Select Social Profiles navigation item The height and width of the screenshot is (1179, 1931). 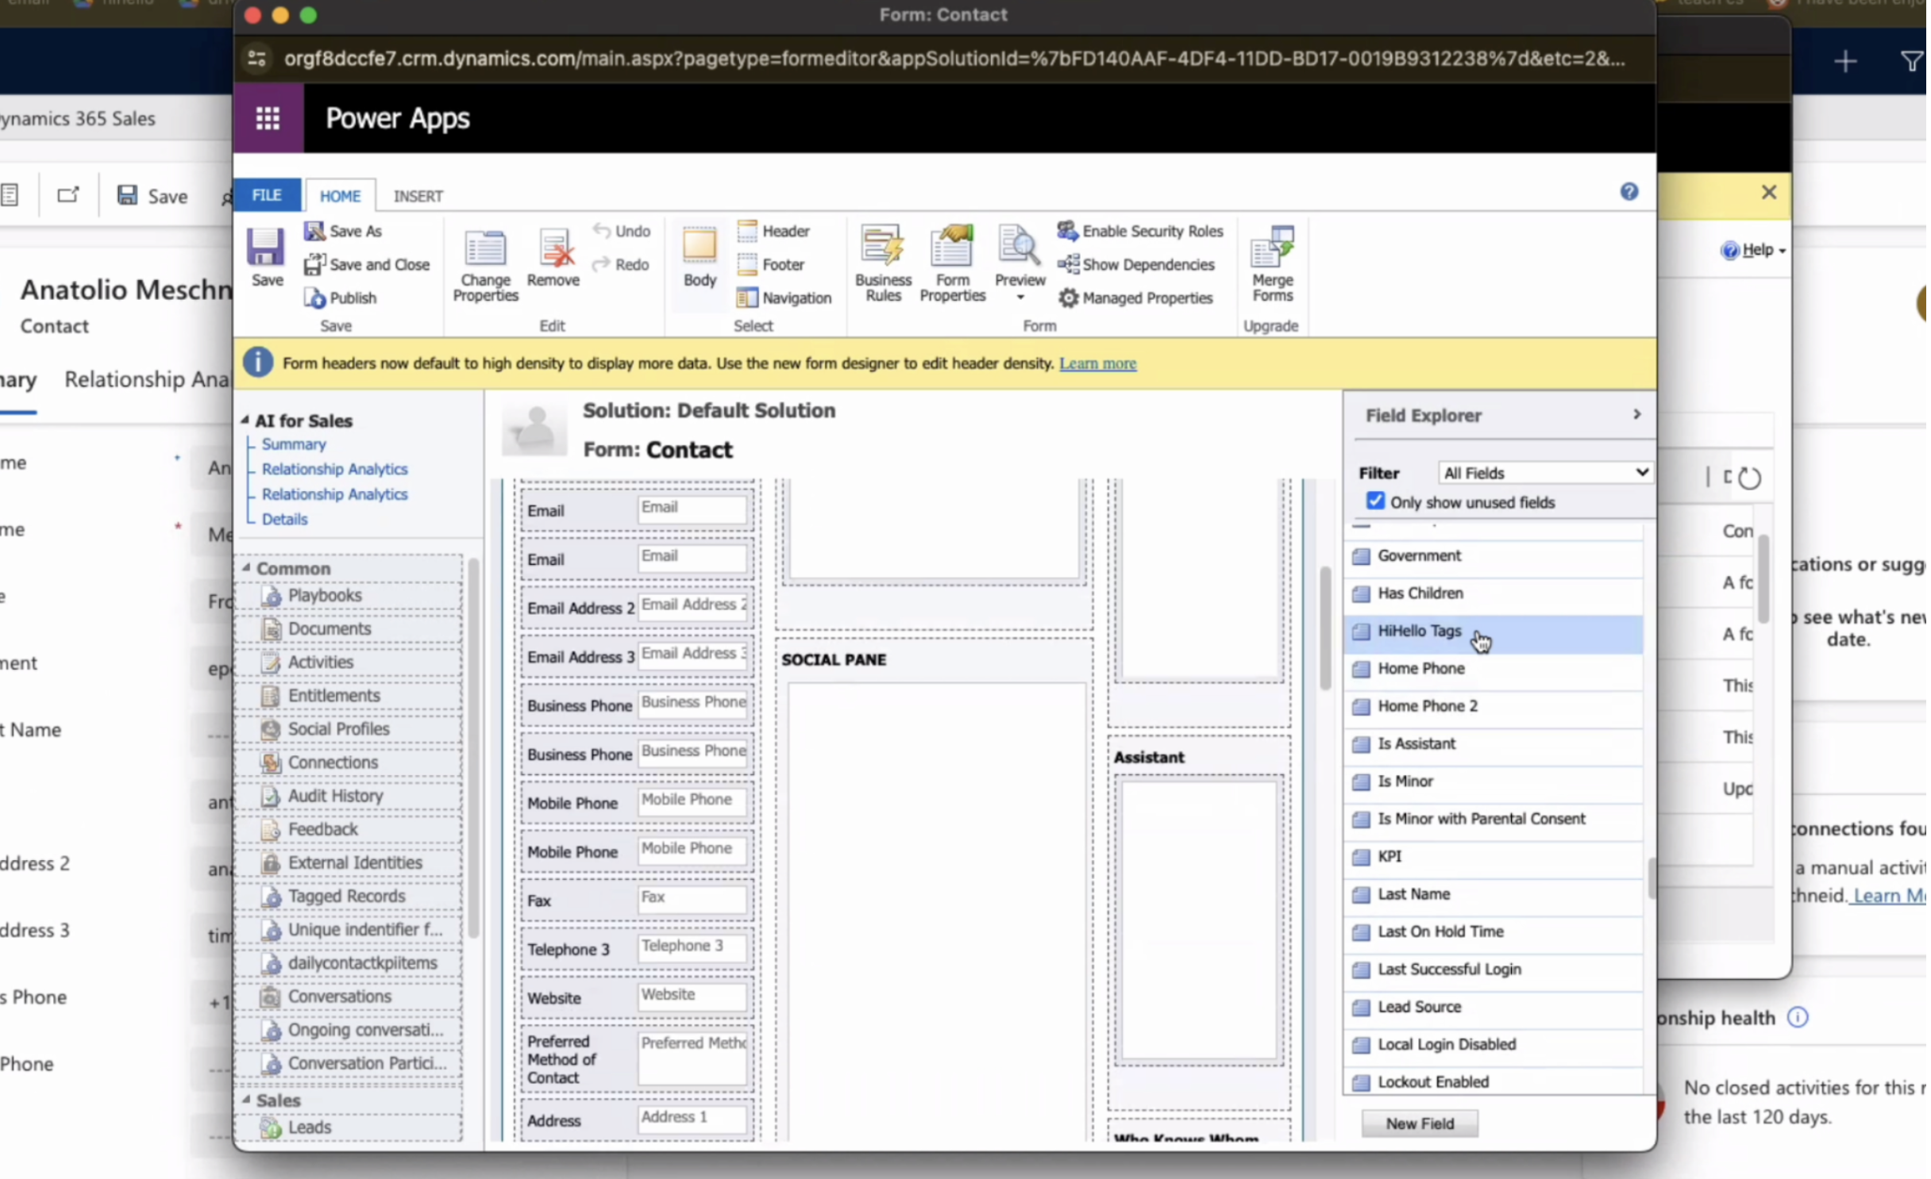[x=350, y=730]
